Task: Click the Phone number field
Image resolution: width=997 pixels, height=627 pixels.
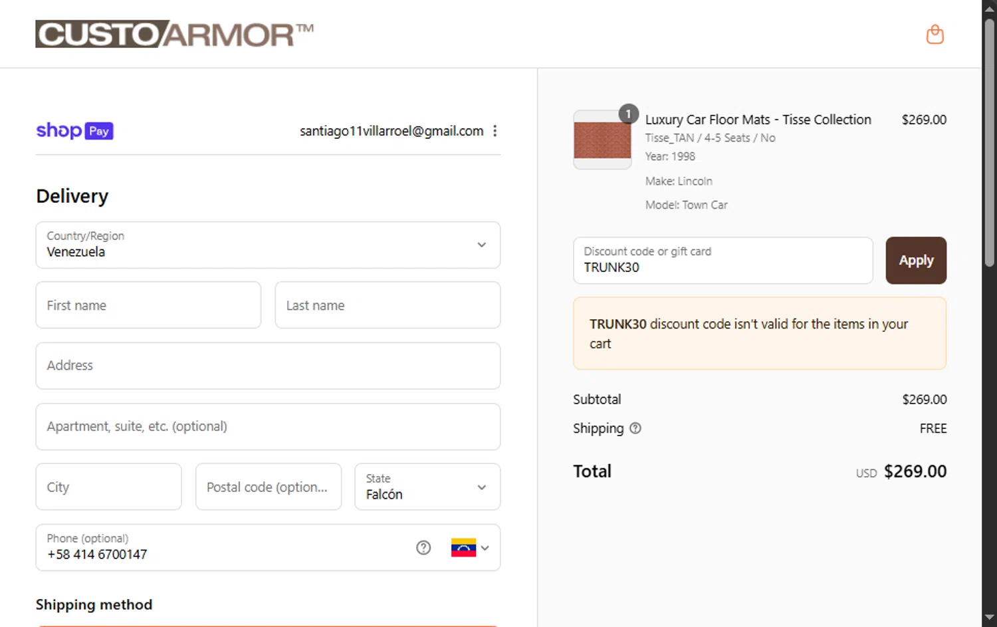Action: tap(268, 547)
